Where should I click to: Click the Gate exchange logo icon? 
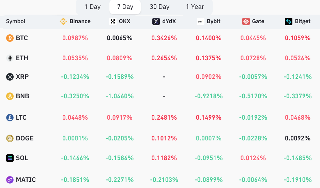[x=246, y=21]
